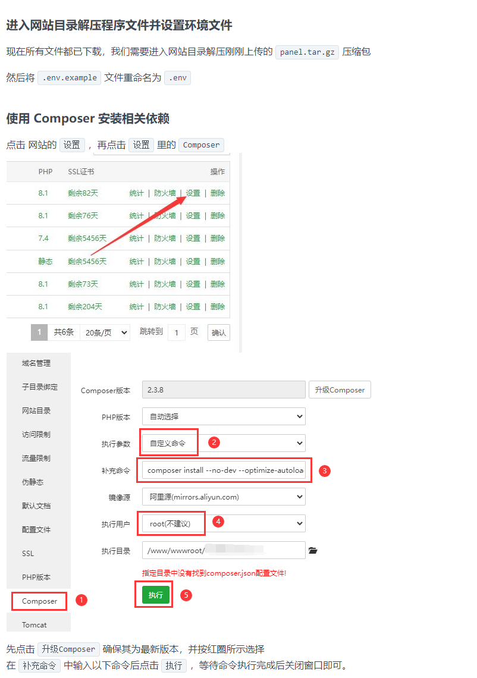Open the 20条/页 page size dropdown

105,332
